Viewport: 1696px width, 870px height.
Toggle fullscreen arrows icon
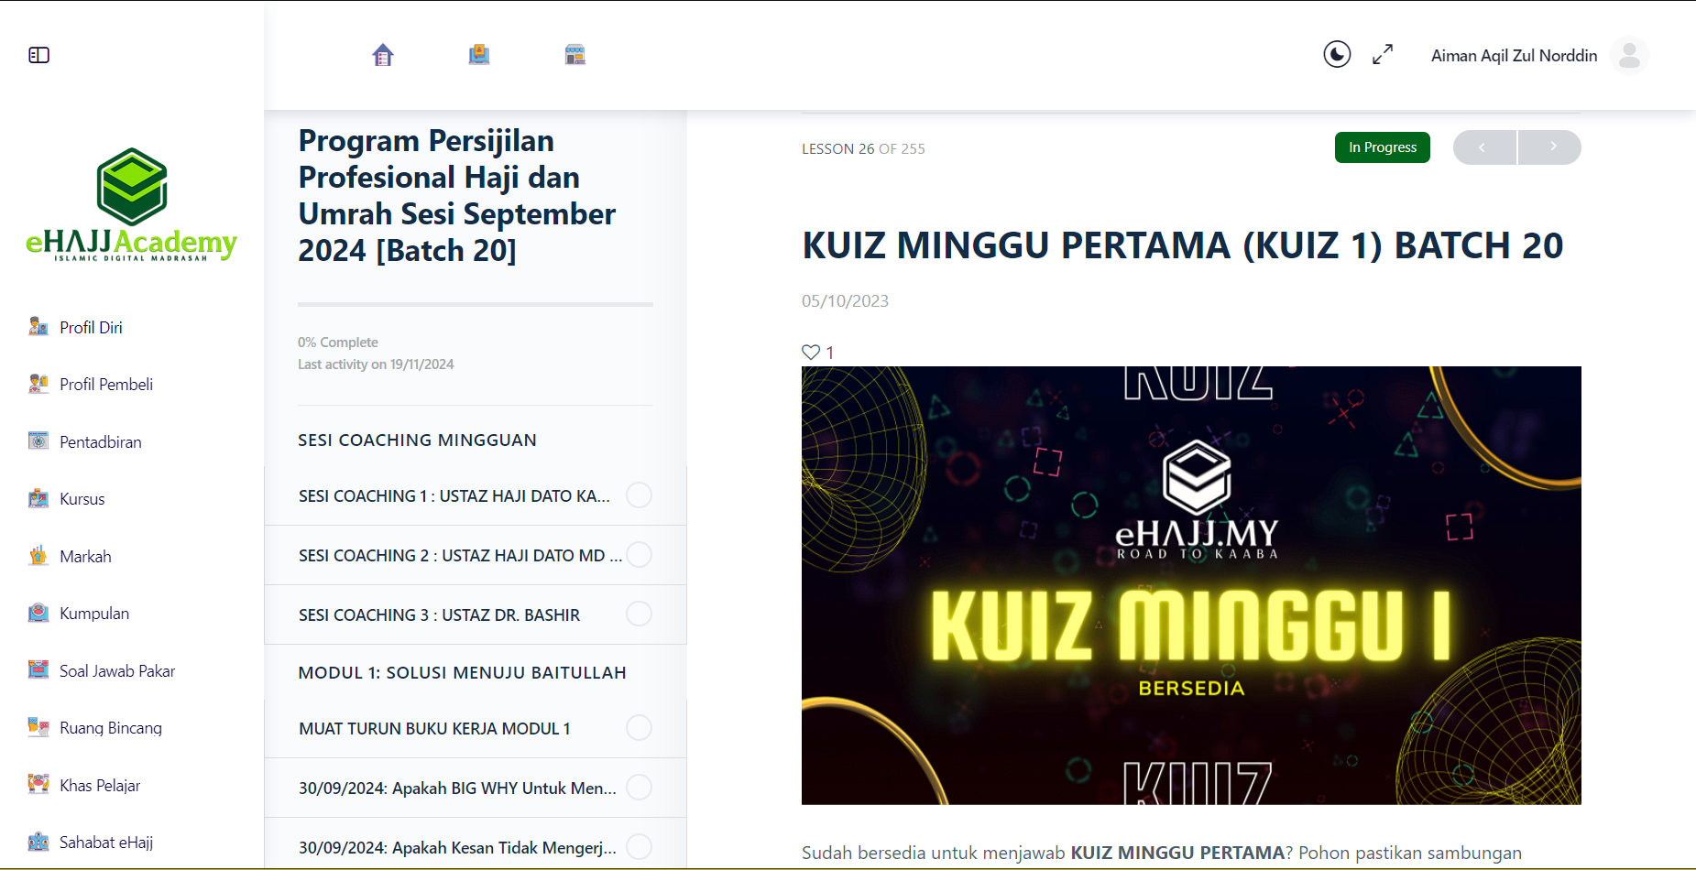coord(1383,55)
